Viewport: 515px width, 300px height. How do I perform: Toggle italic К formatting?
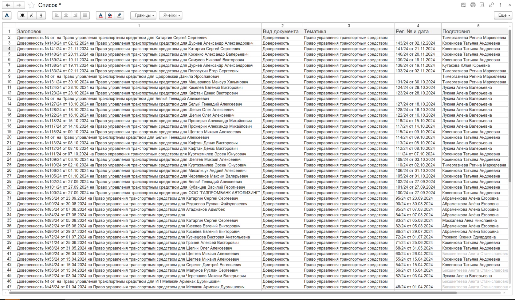click(x=31, y=15)
